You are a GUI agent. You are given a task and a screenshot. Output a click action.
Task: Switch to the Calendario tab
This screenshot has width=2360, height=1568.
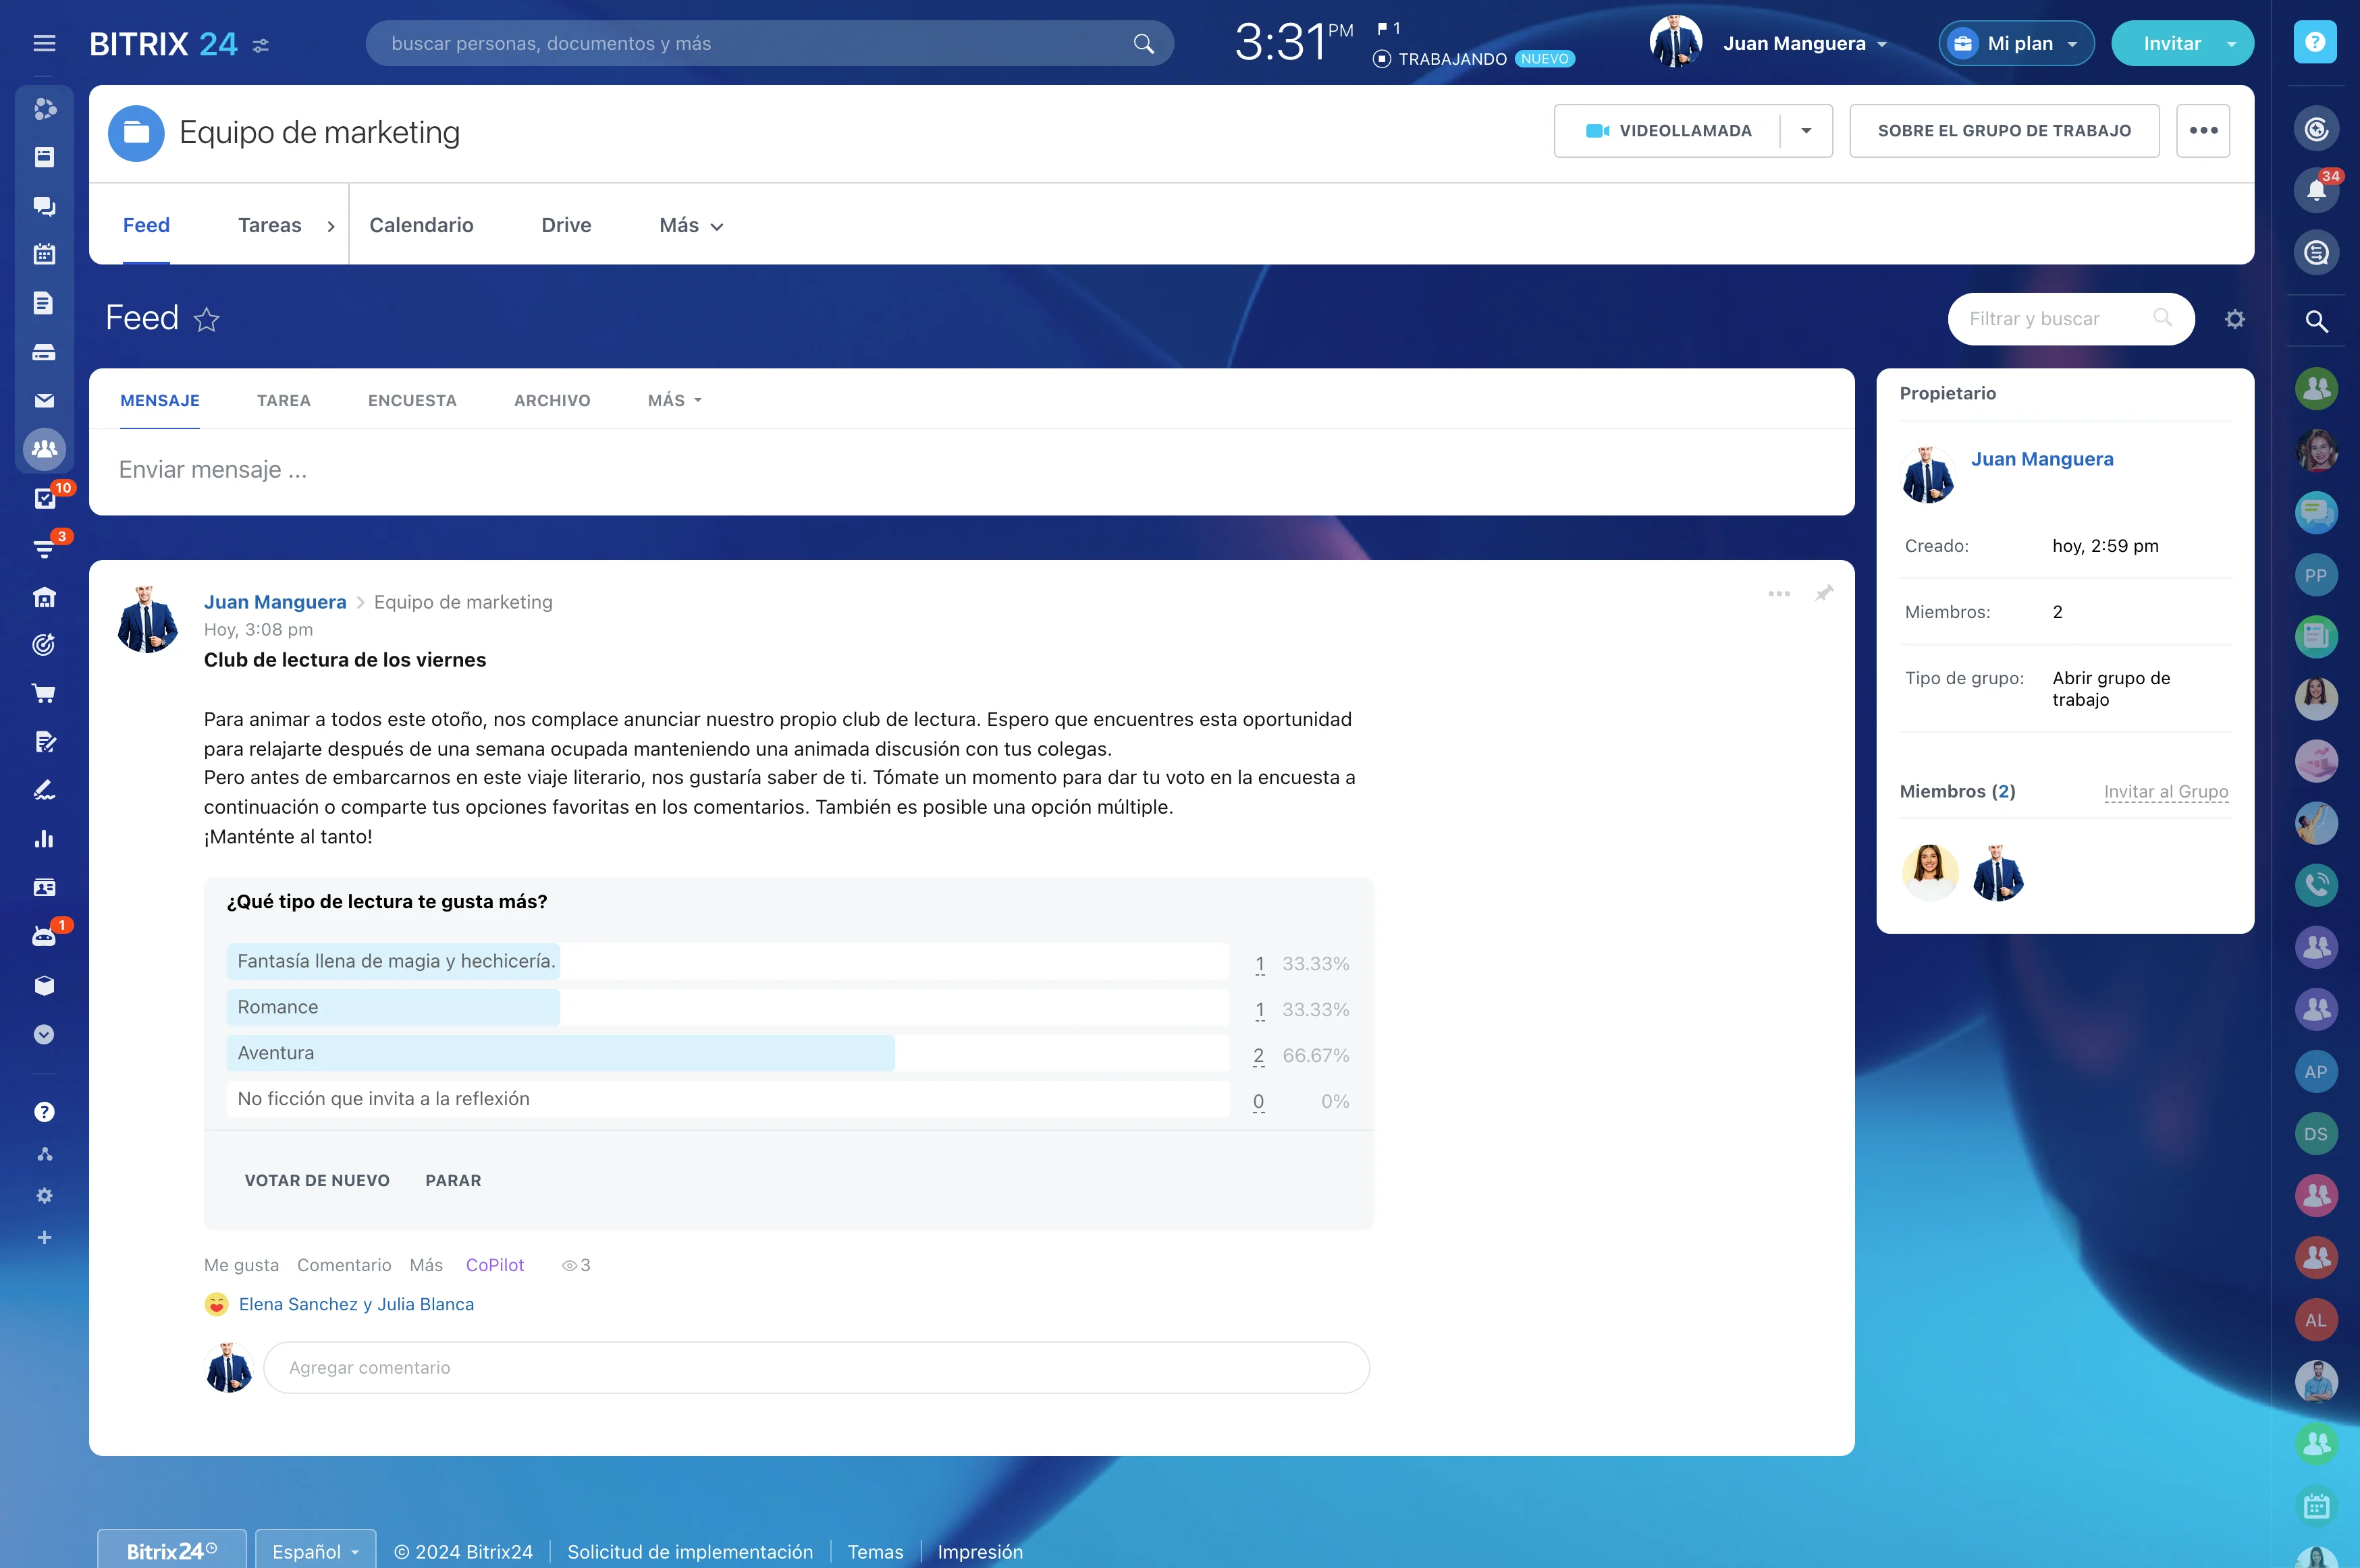coord(421,226)
